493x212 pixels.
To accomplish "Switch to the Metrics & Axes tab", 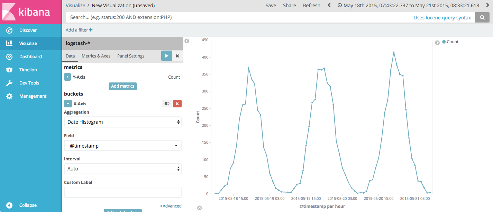I will pos(96,56).
